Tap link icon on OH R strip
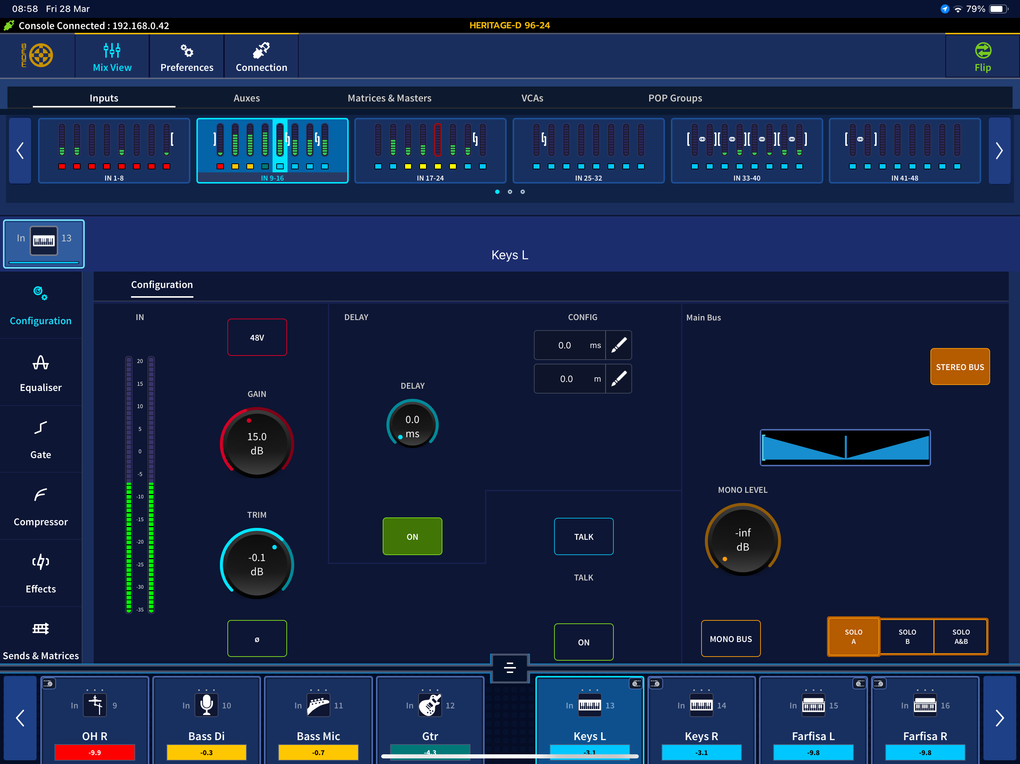 [49, 684]
